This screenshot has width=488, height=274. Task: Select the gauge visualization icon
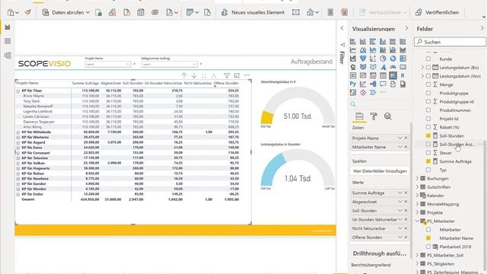393,67
